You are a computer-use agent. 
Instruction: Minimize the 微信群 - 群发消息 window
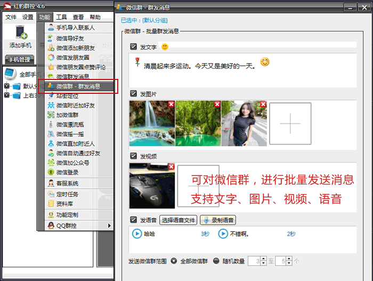[x=350, y=7]
